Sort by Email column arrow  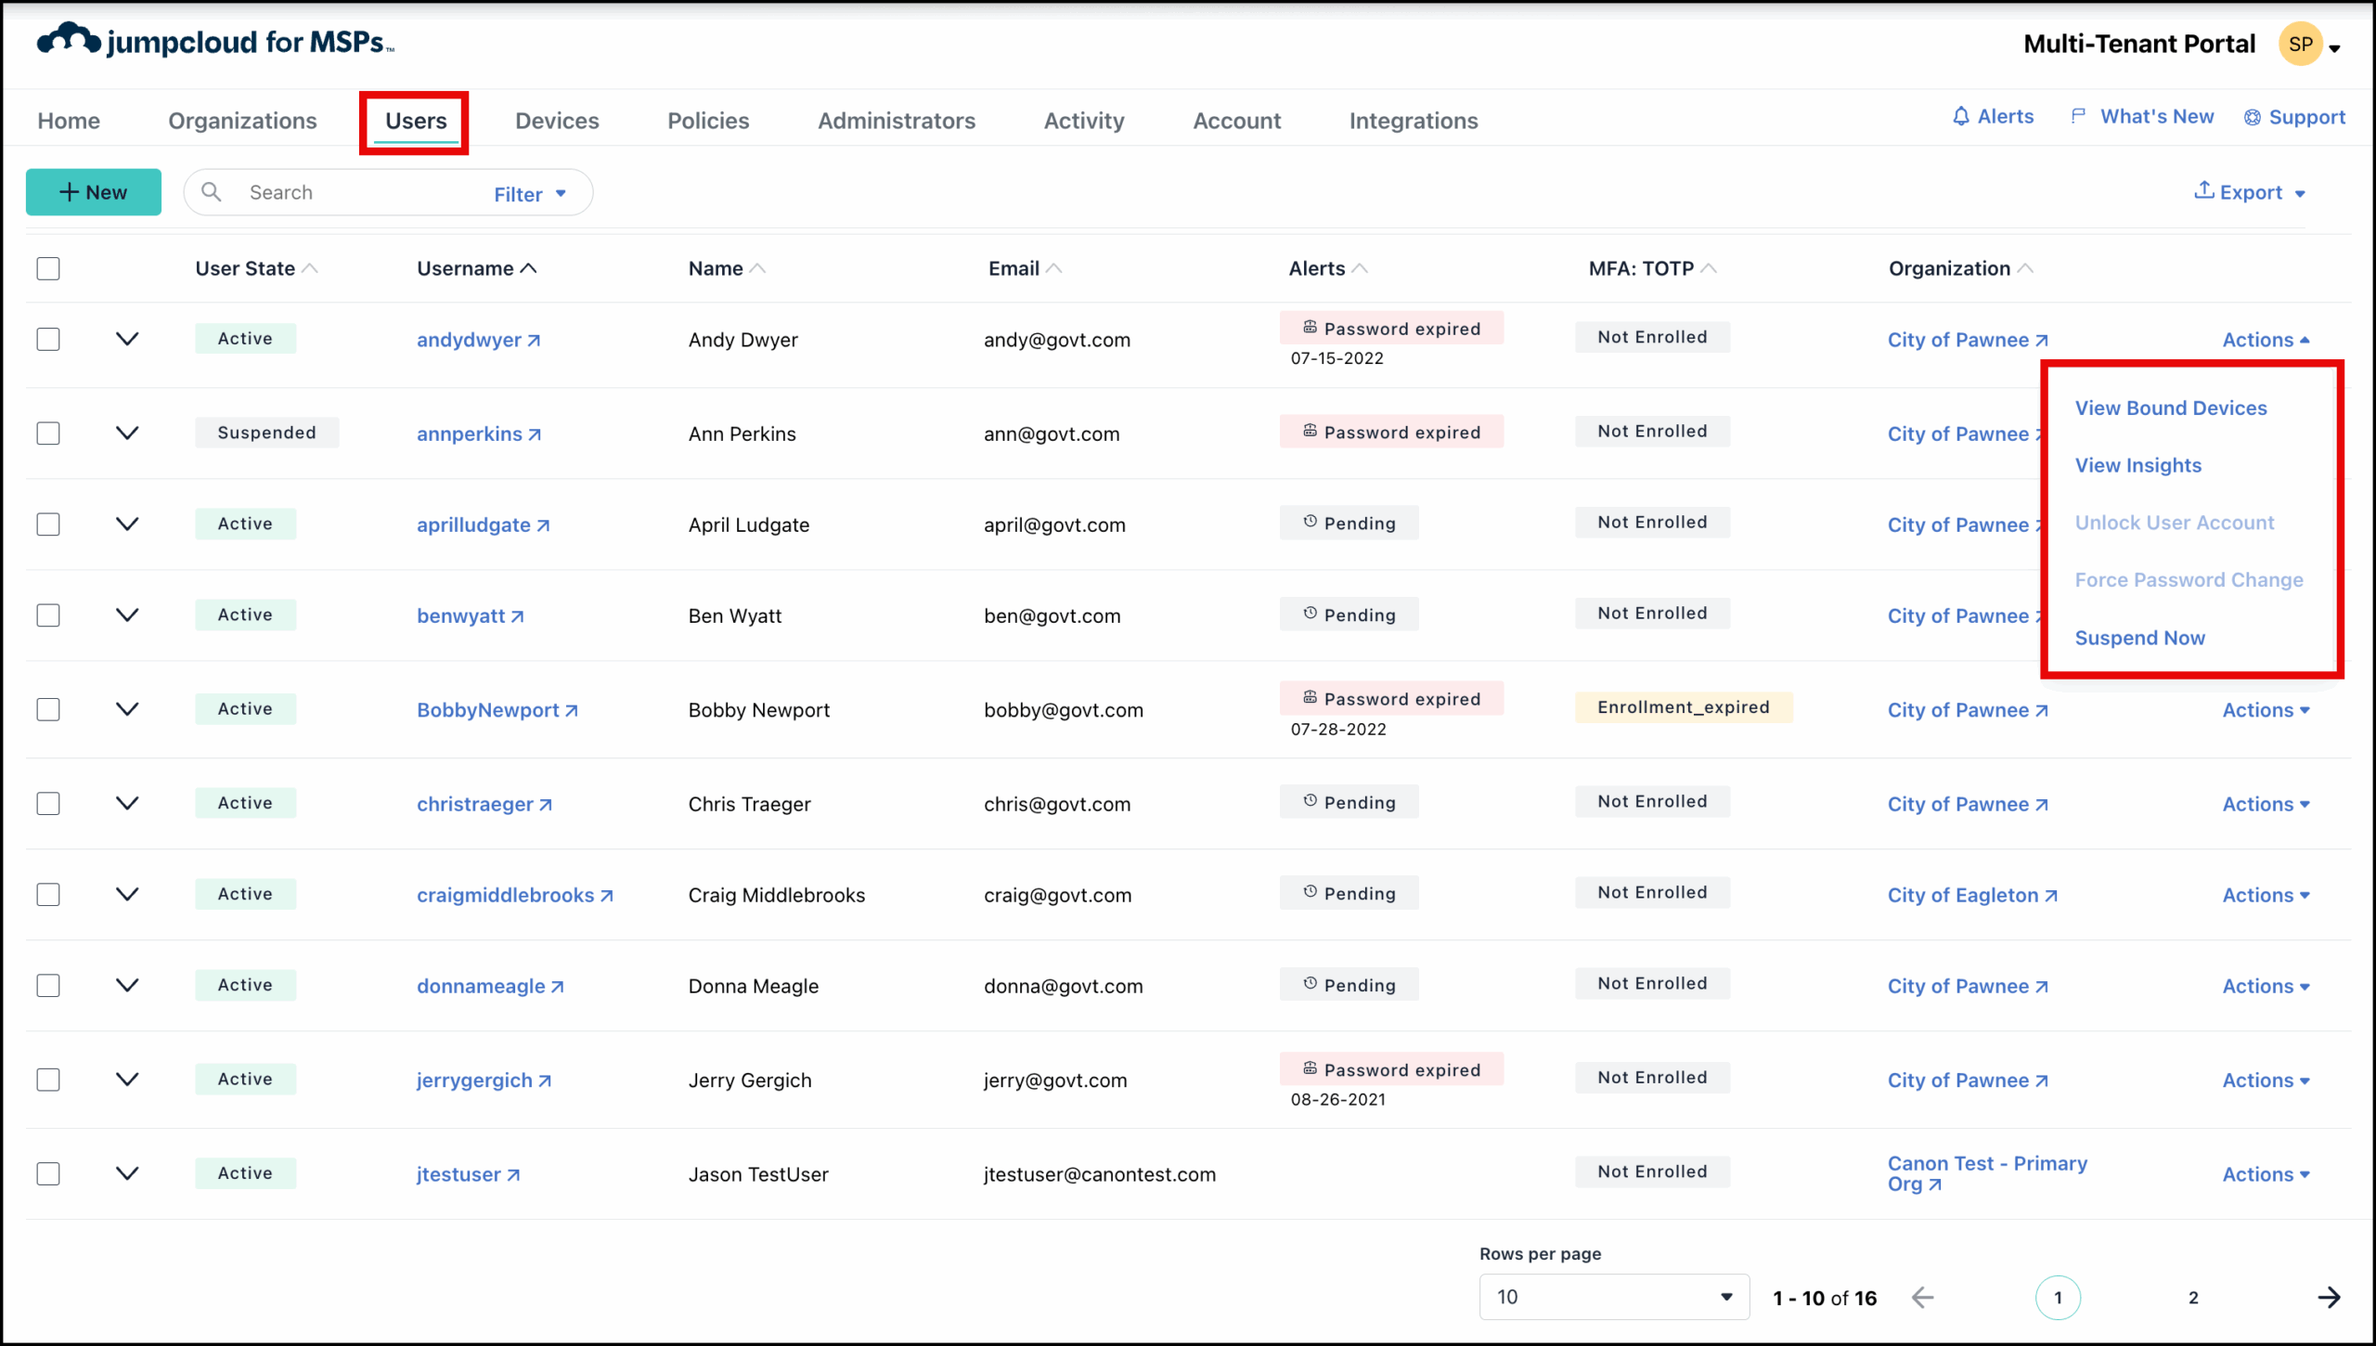tap(1053, 268)
